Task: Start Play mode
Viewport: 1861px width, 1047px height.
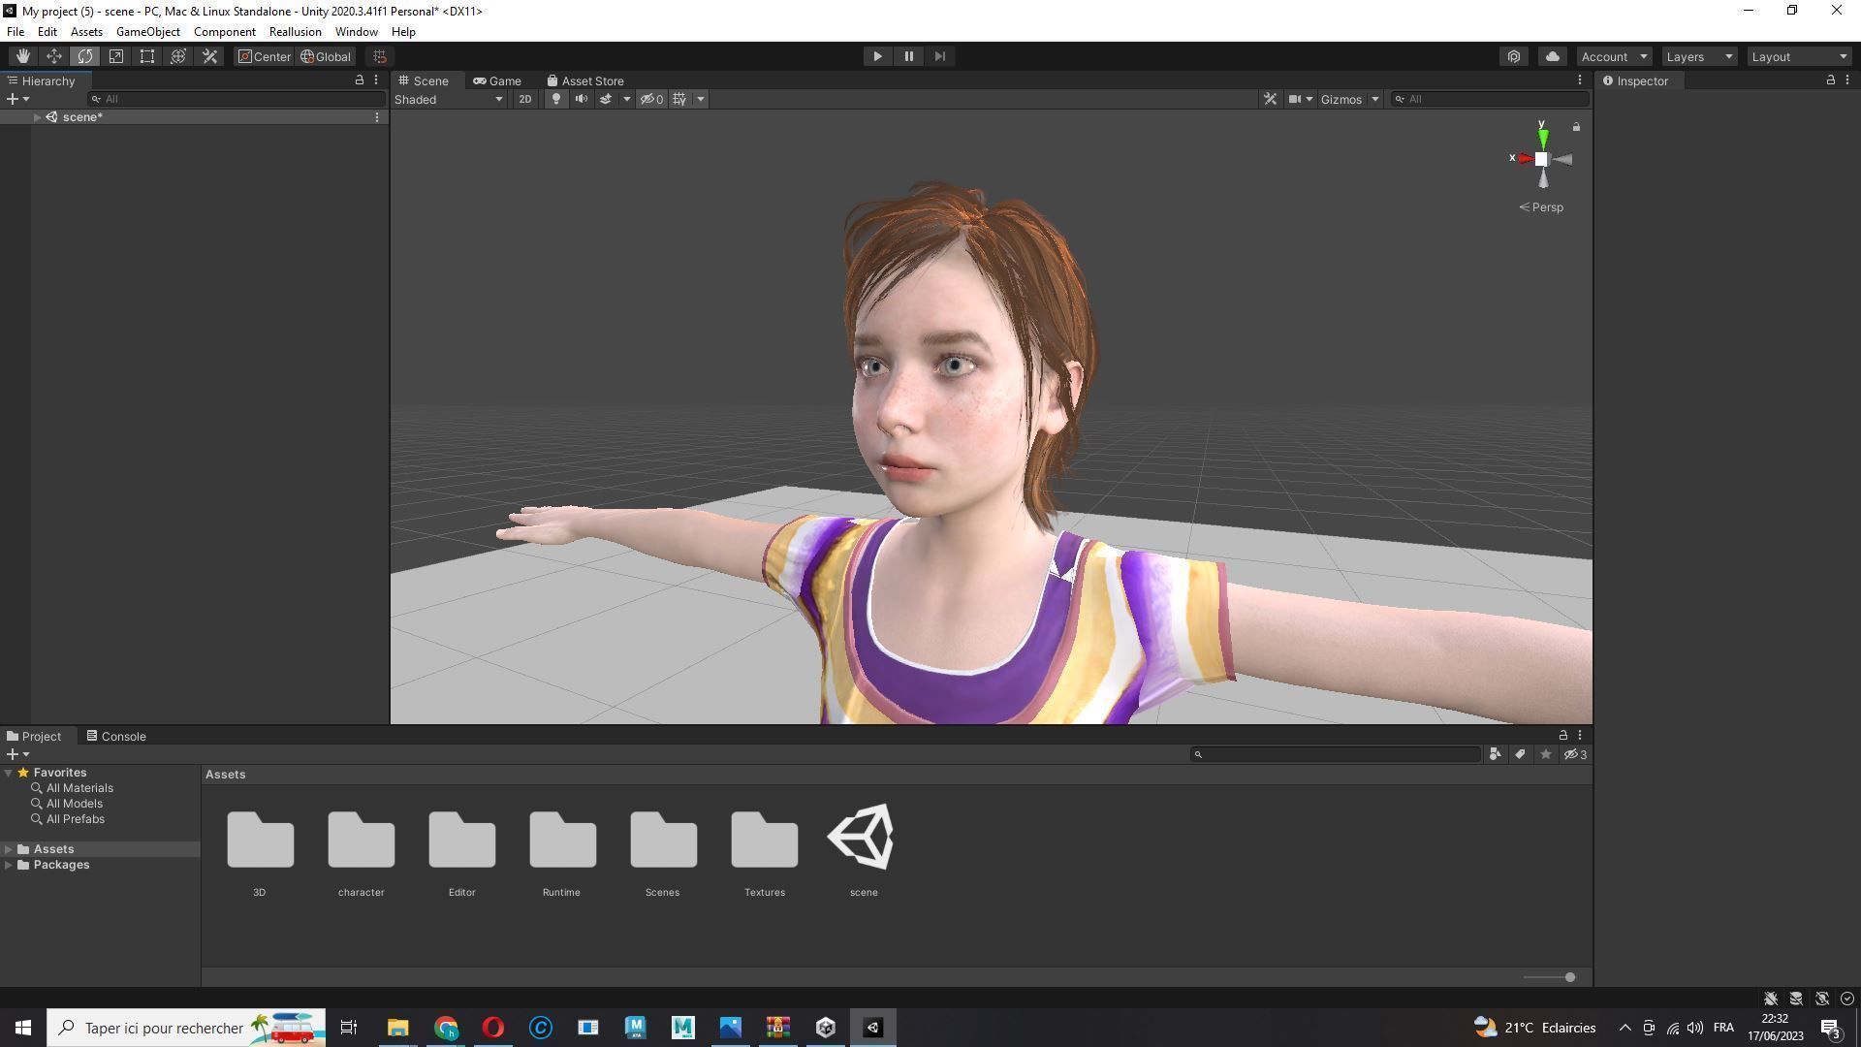Action: point(877,56)
